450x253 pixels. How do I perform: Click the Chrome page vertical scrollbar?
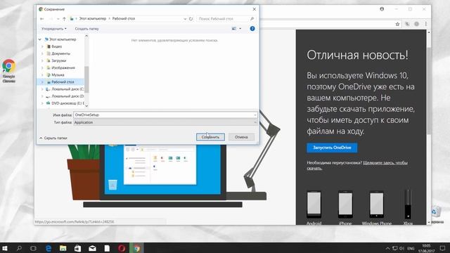tap(429, 91)
